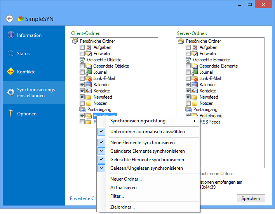Click client Kalender calendar icon
275x214 pixels.
click(x=89, y=85)
